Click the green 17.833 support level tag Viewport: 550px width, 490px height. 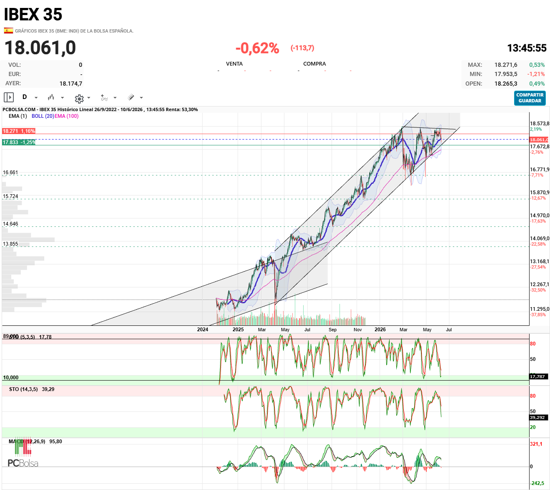[x=19, y=142]
